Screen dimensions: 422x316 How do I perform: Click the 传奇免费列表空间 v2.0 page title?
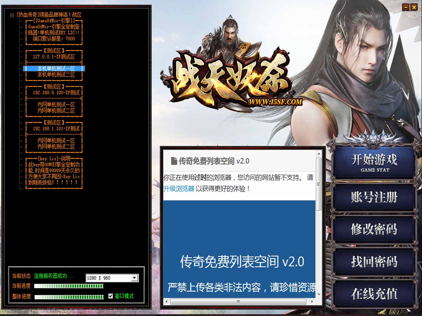(214, 161)
